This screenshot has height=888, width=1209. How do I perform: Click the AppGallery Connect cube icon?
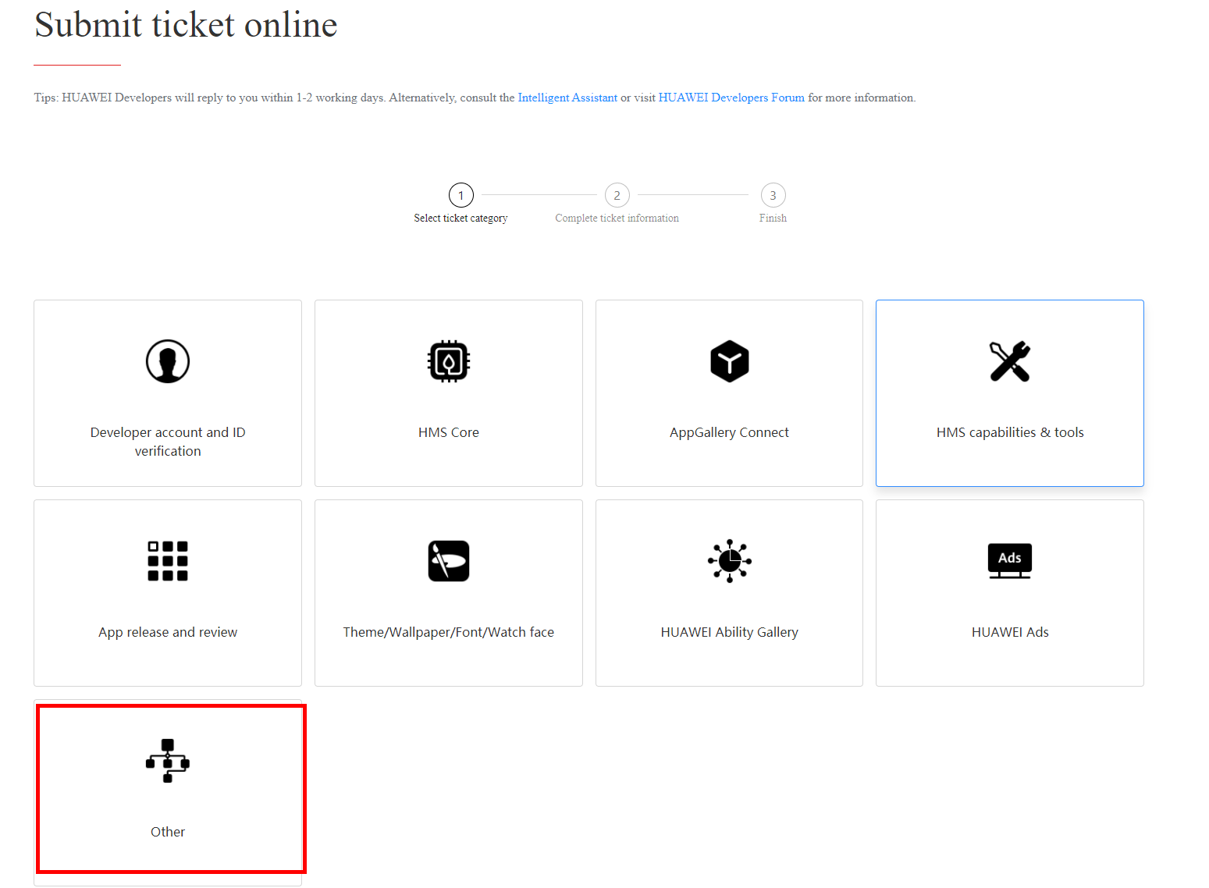coord(730,361)
